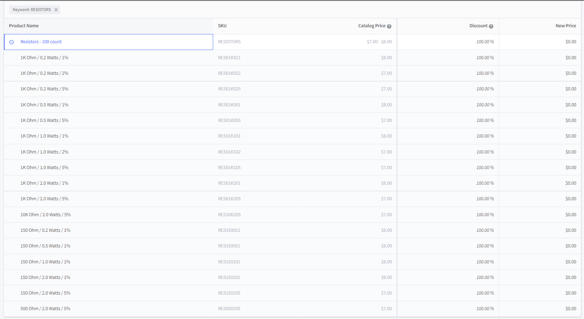Edit the new price for SKU RES01K051
Viewport: 584px width, 319px height.
pos(540,105)
